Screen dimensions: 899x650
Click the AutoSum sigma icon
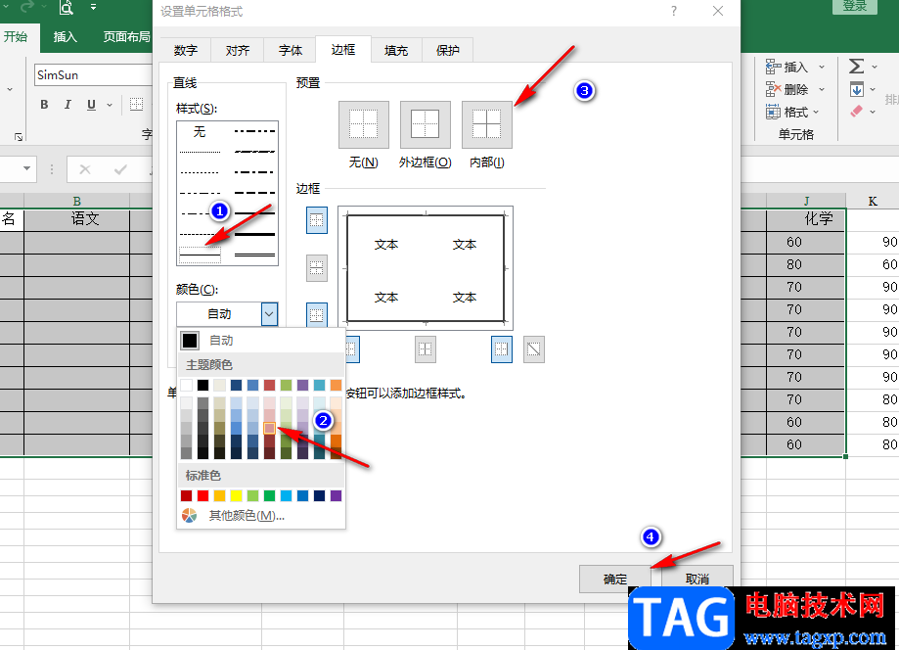(857, 67)
